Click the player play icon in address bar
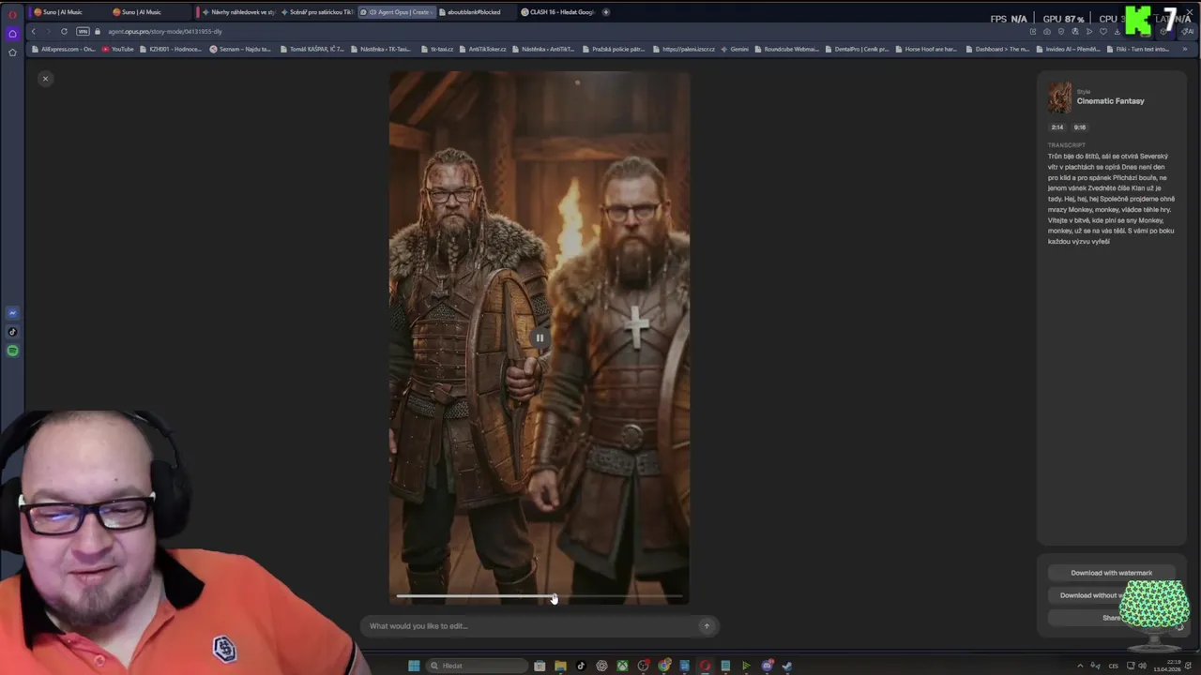Image resolution: width=1201 pixels, height=675 pixels. pos(1089,32)
